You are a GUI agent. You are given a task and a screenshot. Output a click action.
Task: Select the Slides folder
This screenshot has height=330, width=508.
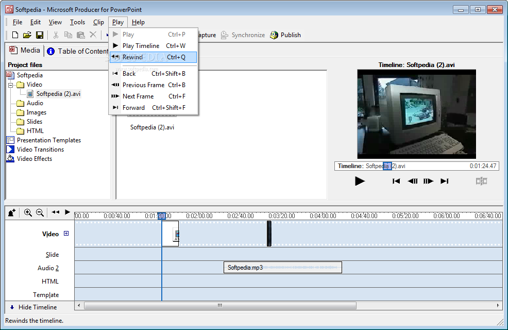pos(35,122)
